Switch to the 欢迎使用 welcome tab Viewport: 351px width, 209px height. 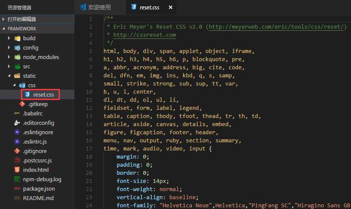100,7
